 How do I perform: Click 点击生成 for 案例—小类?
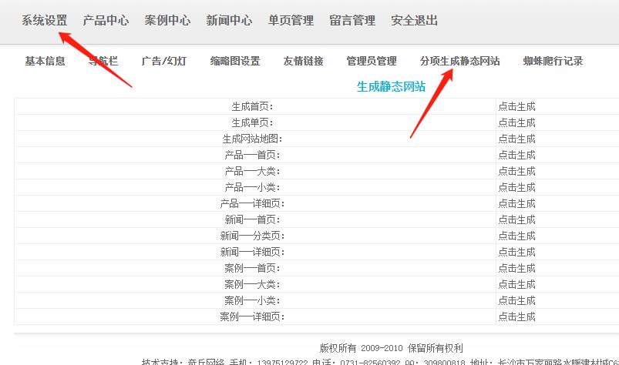(516, 300)
